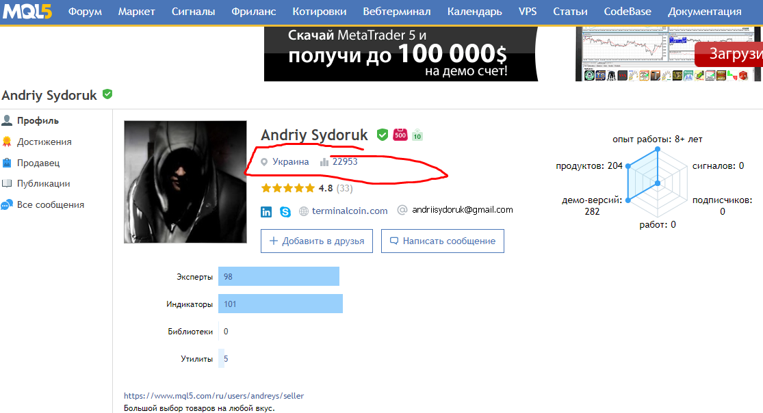Click the Достижения medal icon
Viewport: 763px width, 413px height.
[x=7, y=142]
